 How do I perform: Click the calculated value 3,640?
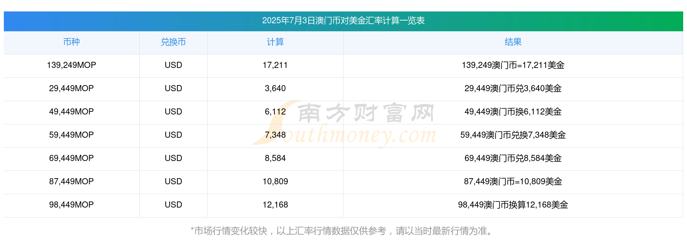pyautogui.click(x=275, y=89)
